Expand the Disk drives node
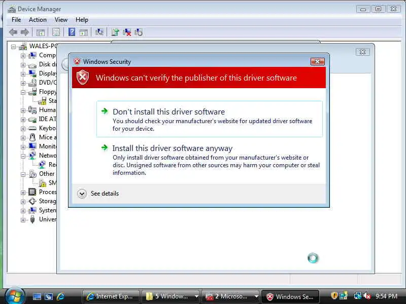Screen dimensions: 406x304 point(23,65)
